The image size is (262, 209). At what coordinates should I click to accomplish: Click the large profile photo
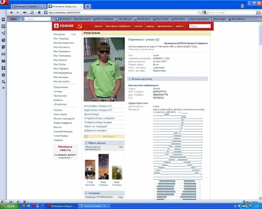(x=103, y=69)
